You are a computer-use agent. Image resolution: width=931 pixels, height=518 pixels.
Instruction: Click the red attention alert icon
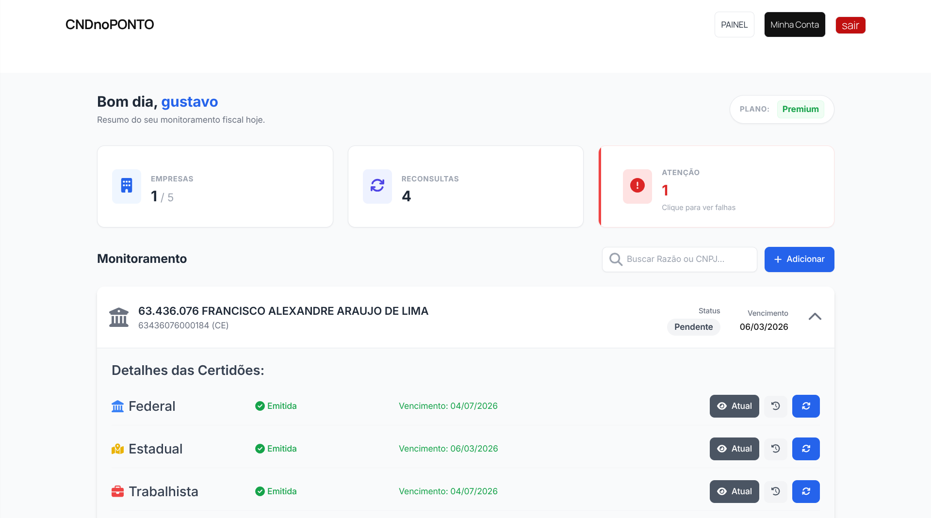637,186
